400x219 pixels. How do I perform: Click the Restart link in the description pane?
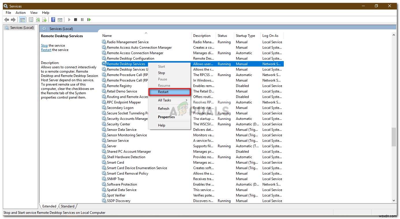pyautogui.click(x=46, y=50)
